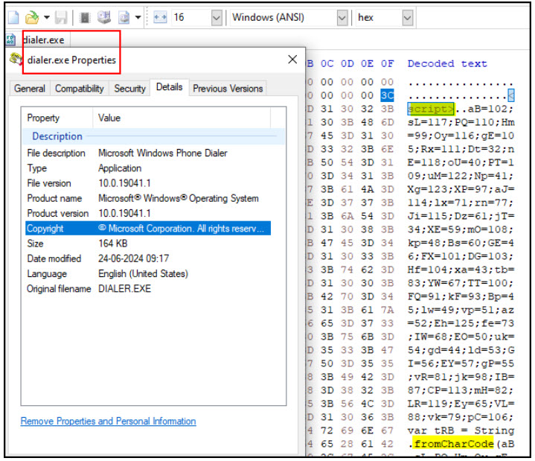The height and width of the screenshot is (461, 535).
Task: Click decoded text line kp=48;Bs=60;GE=4
Action: point(461,243)
